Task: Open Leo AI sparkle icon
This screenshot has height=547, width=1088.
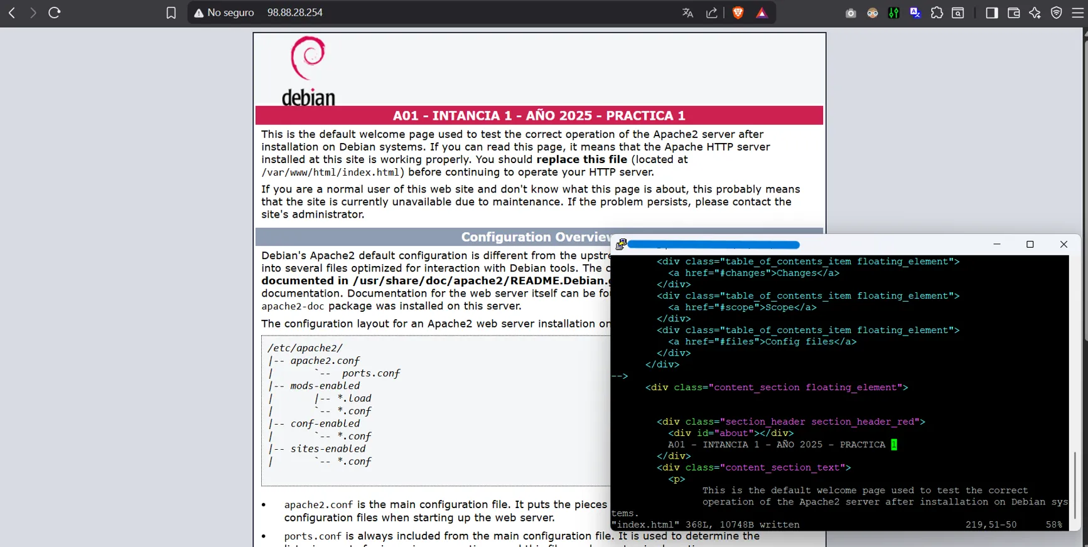Action: click(1035, 13)
